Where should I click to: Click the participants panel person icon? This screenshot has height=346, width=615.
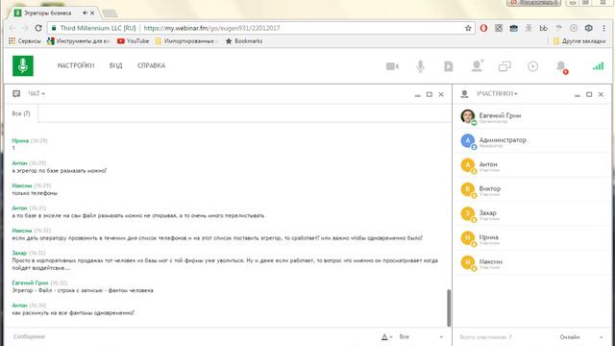tap(464, 94)
